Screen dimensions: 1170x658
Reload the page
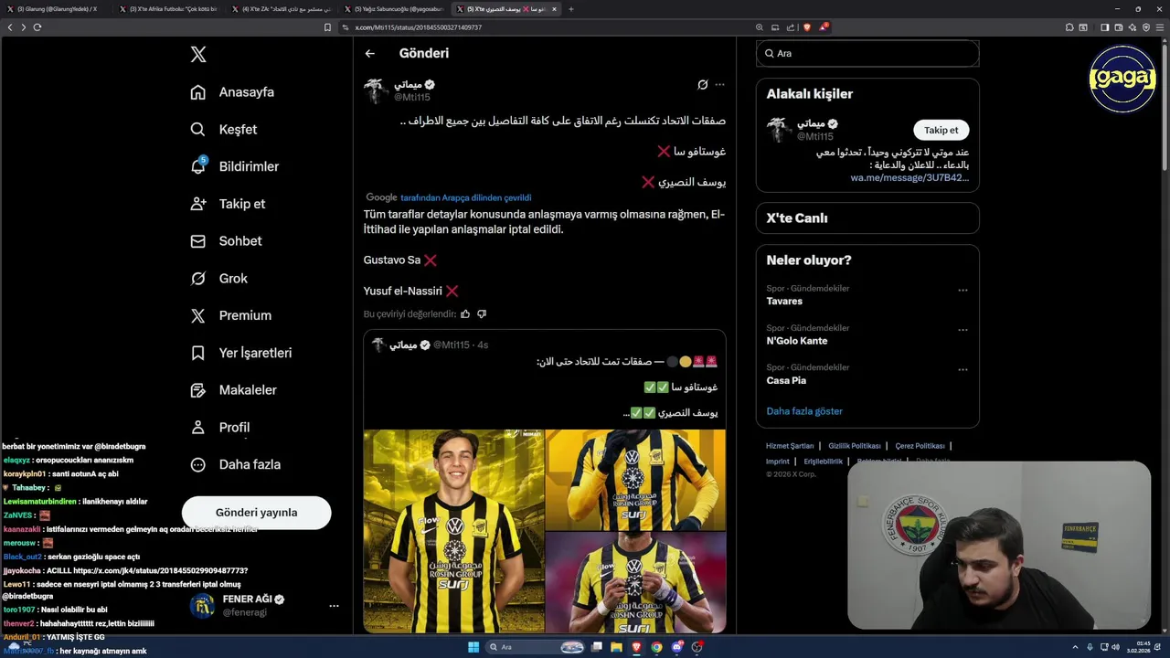[37, 27]
